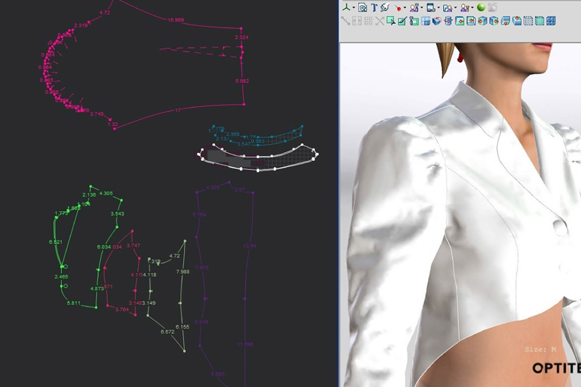Open the red pin tool dropdown arrow
This screenshot has width=581, height=387.
coord(405,7)
